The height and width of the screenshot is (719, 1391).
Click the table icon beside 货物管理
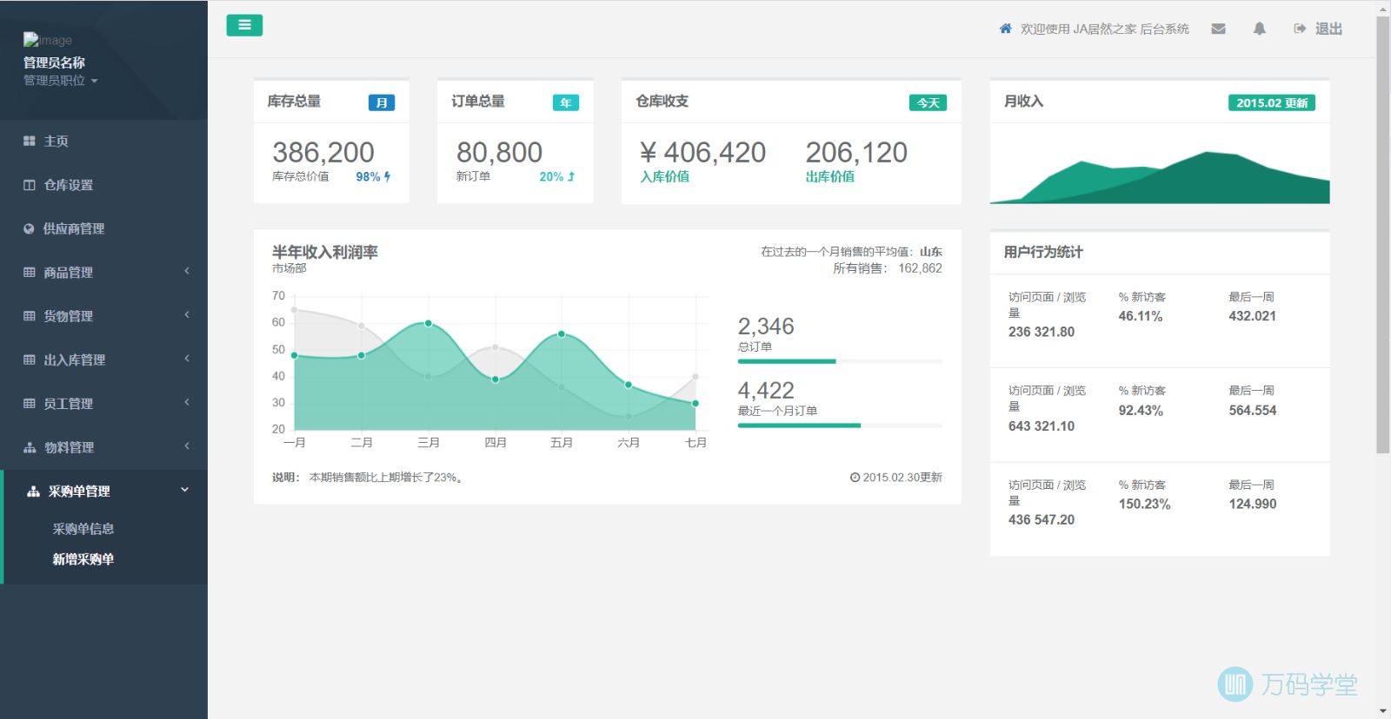30,316
